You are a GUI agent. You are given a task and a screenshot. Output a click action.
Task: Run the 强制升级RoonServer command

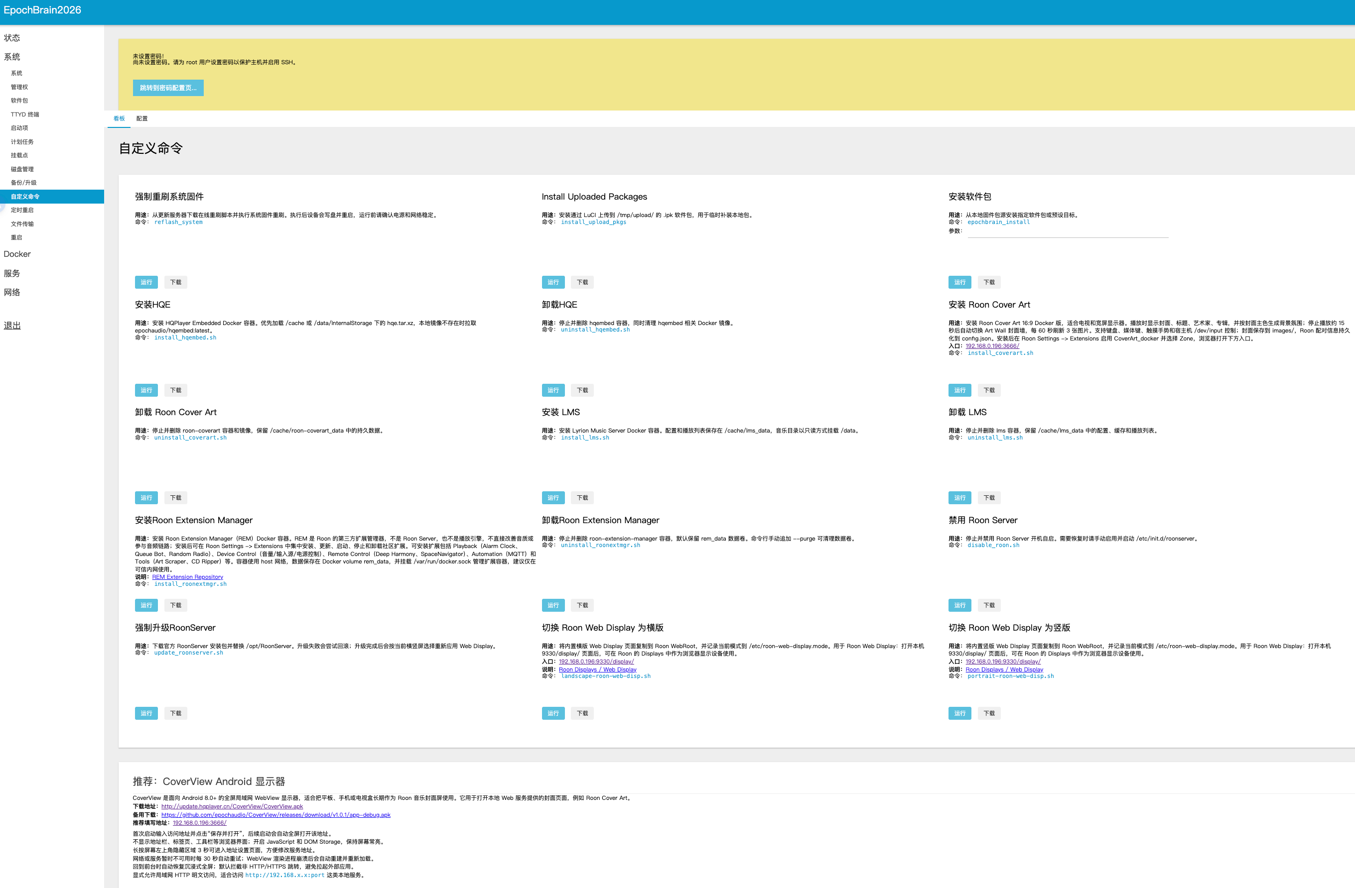pyautogui.click(x=146, y=713)
